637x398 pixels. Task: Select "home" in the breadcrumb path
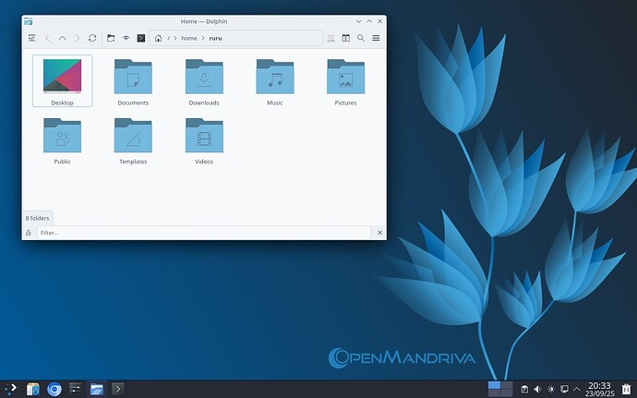189,38
